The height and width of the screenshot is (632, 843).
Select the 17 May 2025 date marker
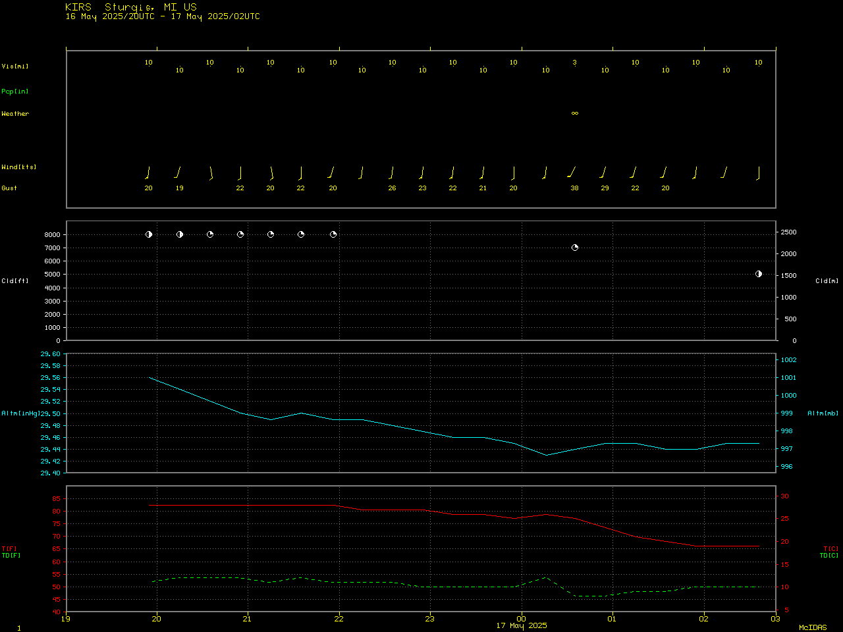(x=521, y=625)
